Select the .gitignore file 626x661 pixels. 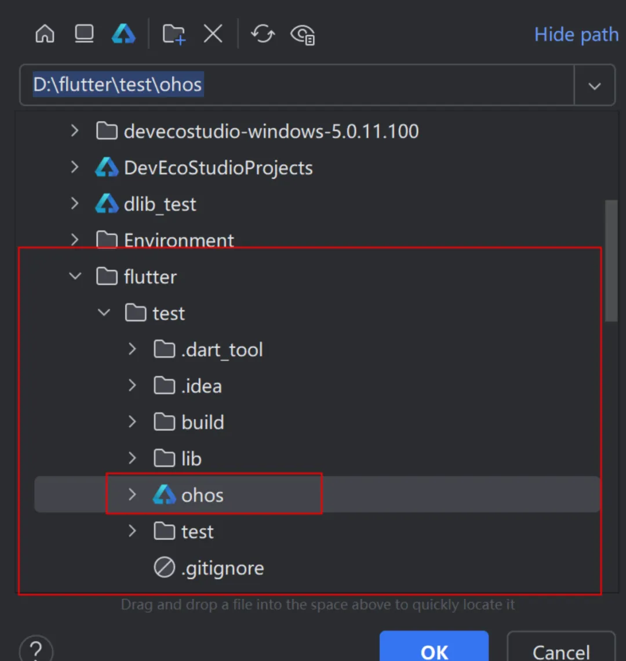click(x=222, y=568)
